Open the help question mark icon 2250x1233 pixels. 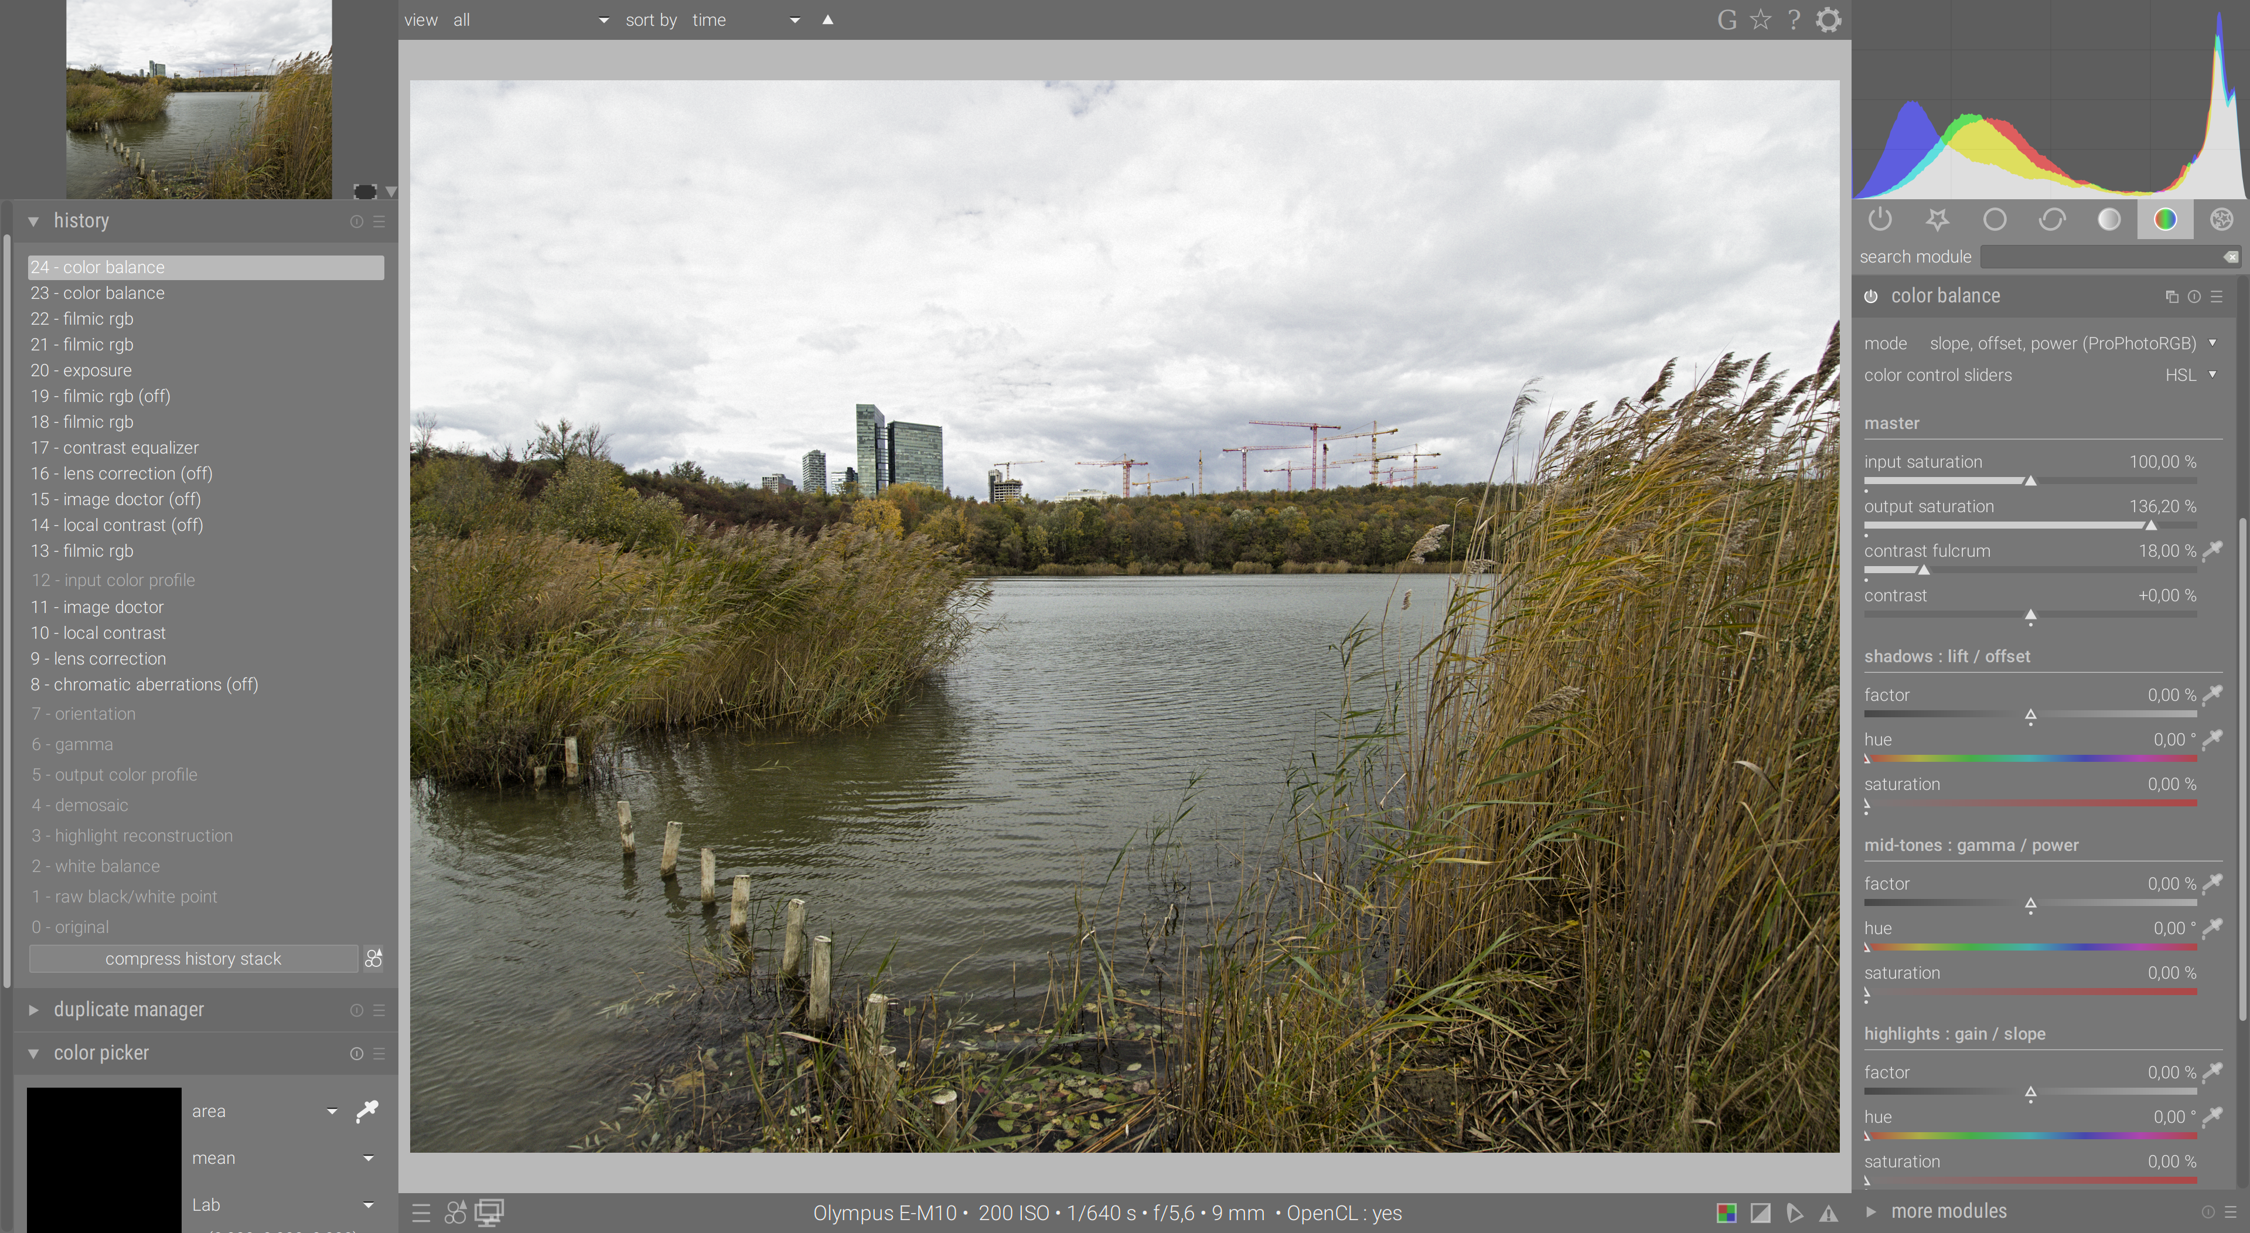coord(1793,19)
